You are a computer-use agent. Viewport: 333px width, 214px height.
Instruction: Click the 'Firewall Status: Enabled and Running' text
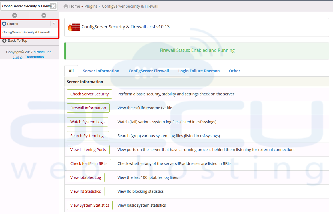(197, 50)
